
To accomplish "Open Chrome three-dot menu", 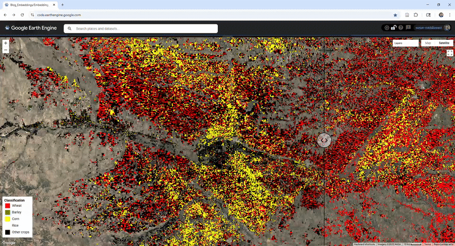I will point(449,14).
